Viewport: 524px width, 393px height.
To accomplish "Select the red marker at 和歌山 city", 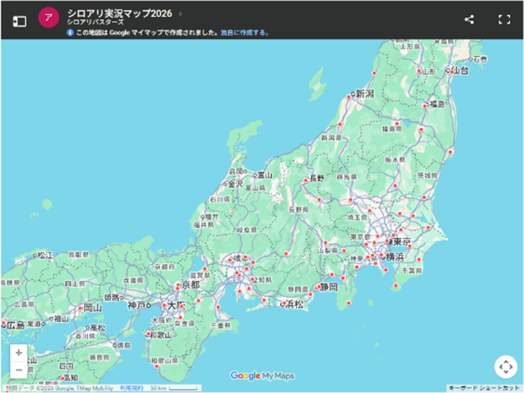I will coord(148,334).
